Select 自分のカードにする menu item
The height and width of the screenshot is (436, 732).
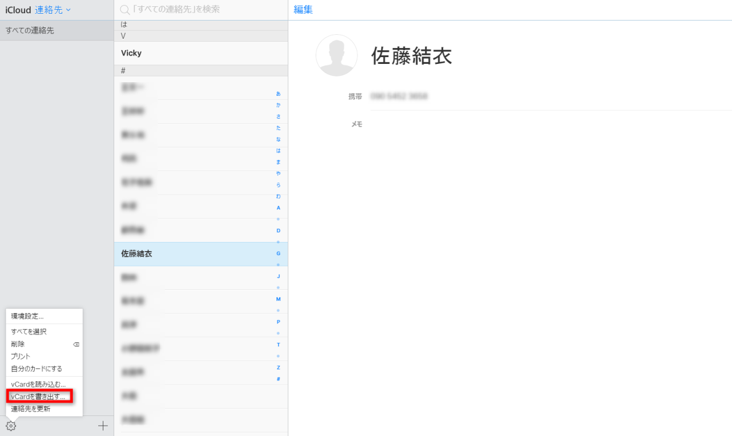[44, 369]
